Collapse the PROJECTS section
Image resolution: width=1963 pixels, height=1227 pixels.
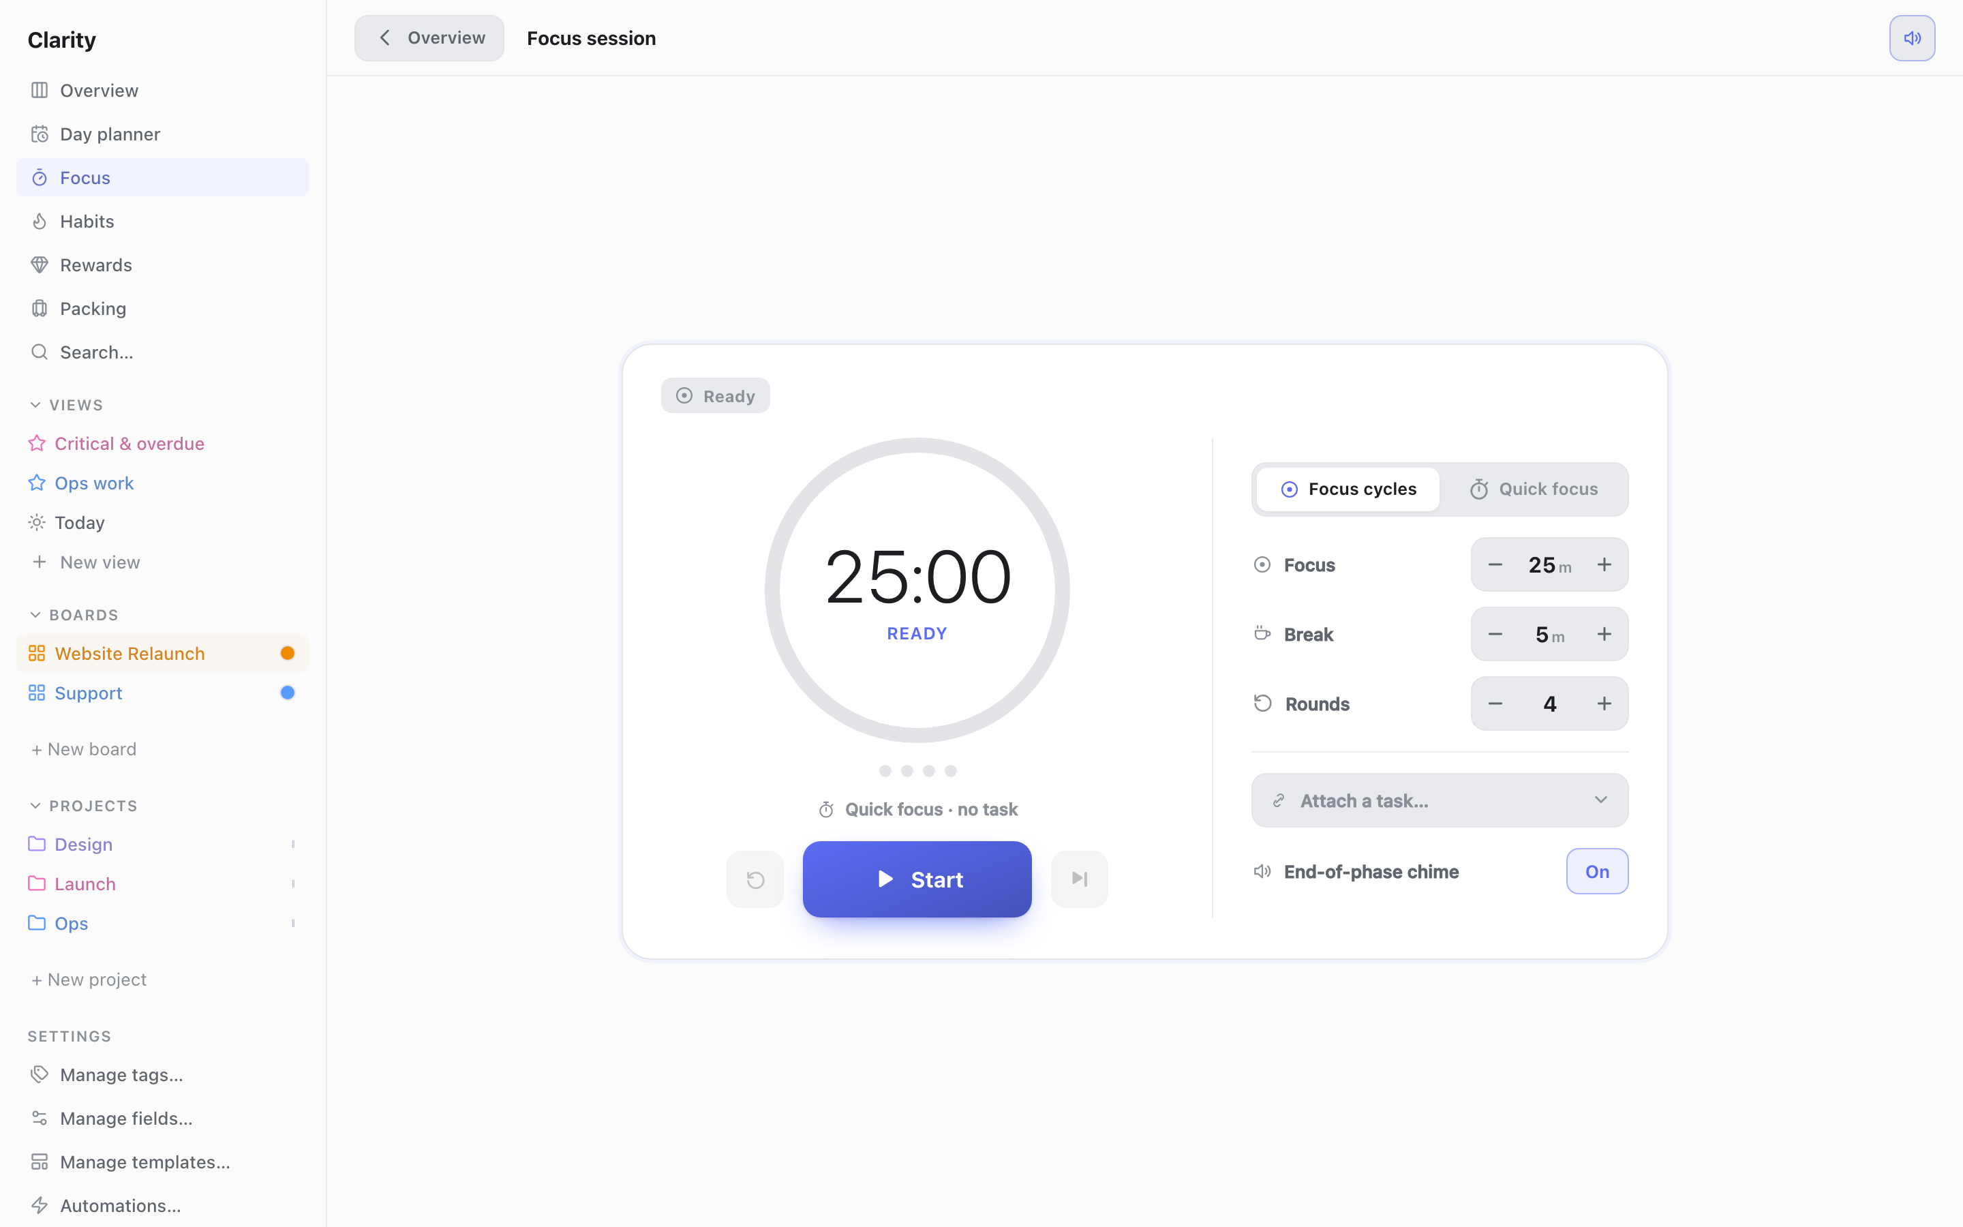84,806
